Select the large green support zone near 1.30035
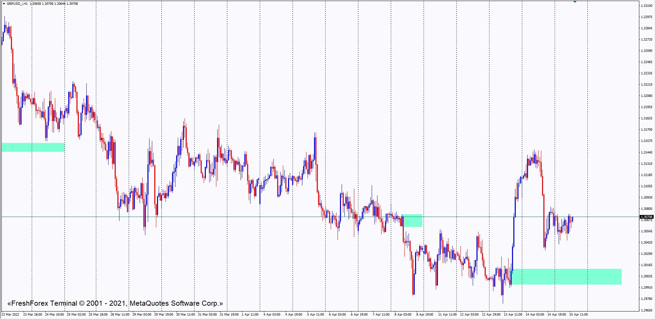 pos(567,277)
